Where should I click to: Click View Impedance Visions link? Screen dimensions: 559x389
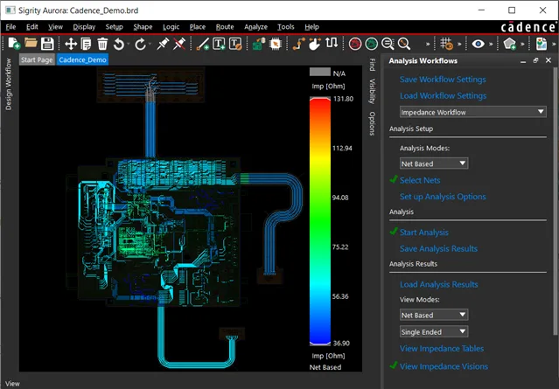click(444, 366)
